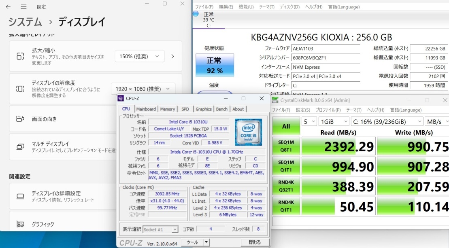Go back using the Settings back arrow
The width and height of the screenshot is (449, 248).
click(x=8, y=6)
